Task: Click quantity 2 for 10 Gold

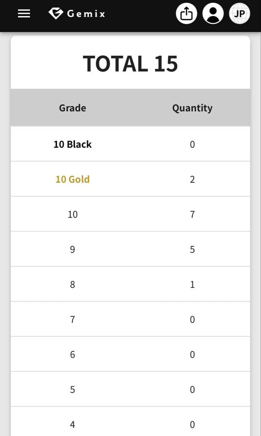Action: pyautogui.click(x=192, y=179)
